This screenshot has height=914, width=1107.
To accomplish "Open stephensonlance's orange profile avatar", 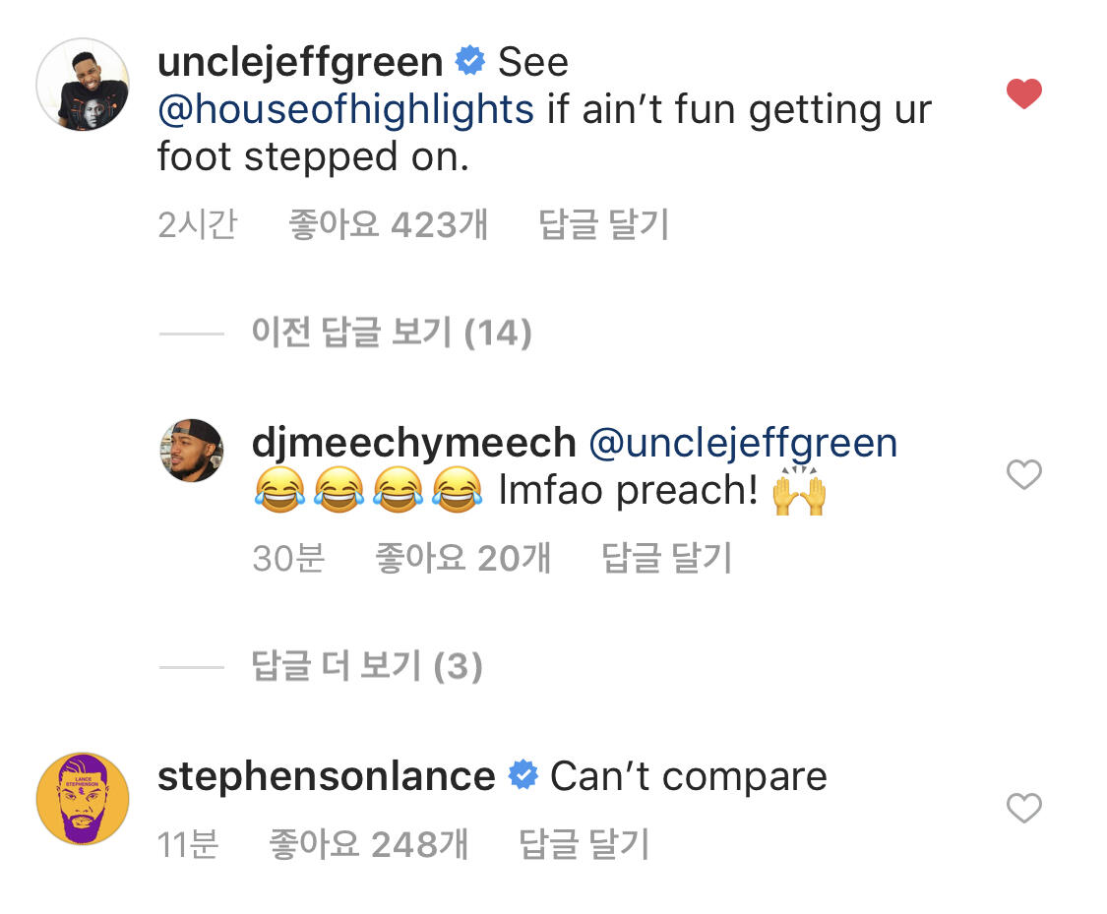I will [83, 798].
